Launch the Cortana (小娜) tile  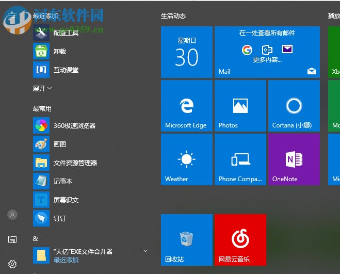pos(294,106)
